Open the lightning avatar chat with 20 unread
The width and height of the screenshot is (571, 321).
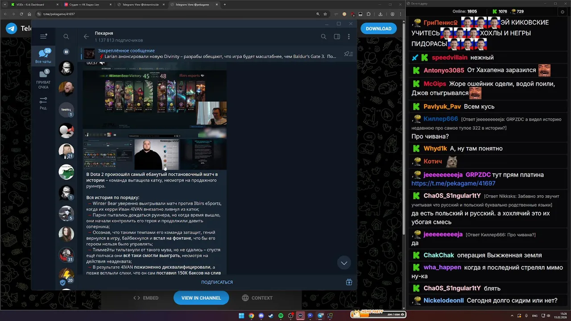pyautogui.click(x=66, y=275)
